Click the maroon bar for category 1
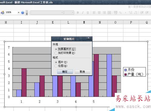The image size is (151, 111). pos(24,83)
